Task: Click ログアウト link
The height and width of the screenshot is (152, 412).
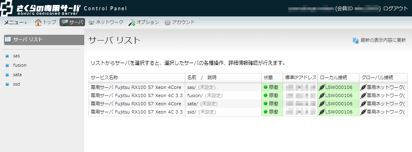Action: click(396, 9)
